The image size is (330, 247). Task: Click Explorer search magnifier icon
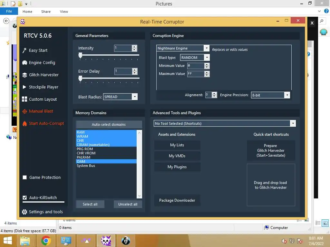321,21
